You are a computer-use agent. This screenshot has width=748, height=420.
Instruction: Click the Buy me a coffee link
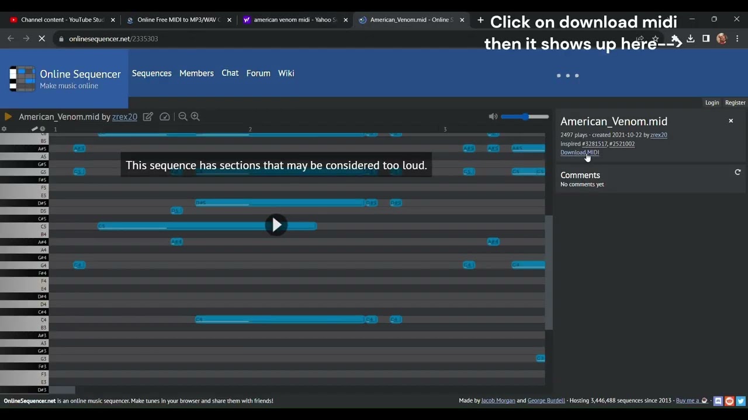tap(692, 401)
